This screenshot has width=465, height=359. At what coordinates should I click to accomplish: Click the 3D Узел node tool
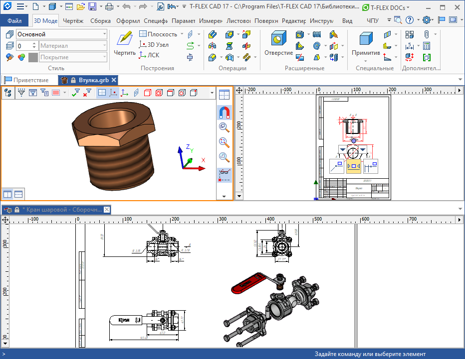pos(154,45)
